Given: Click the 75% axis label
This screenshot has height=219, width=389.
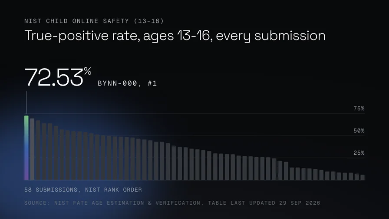Looking at the screenshot, I should [359, 109].
